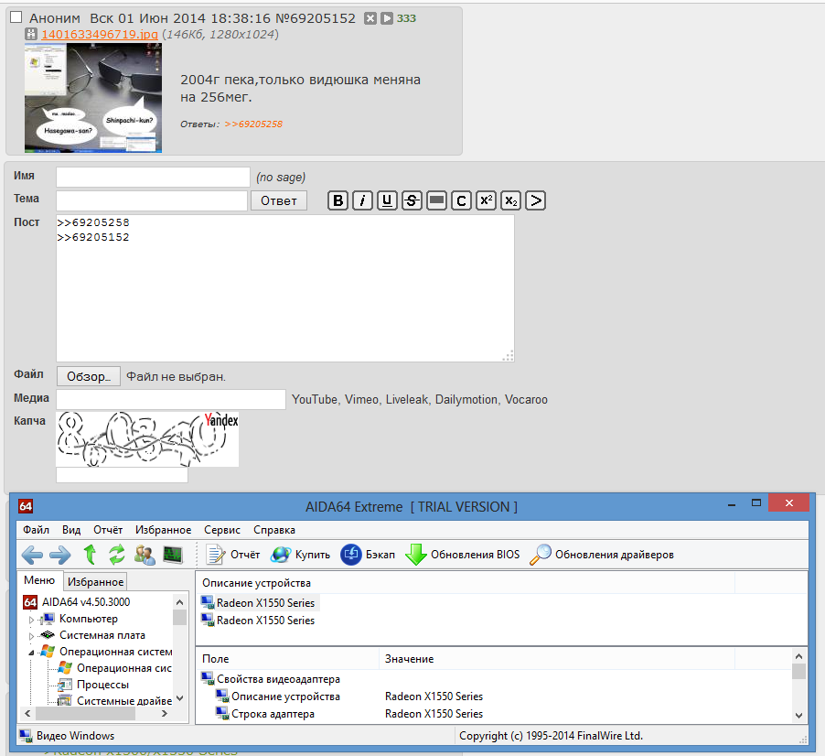The image size is (825, 756).
Task: Click Обновления BIOS toolbar button
Action: click(463, 555)
